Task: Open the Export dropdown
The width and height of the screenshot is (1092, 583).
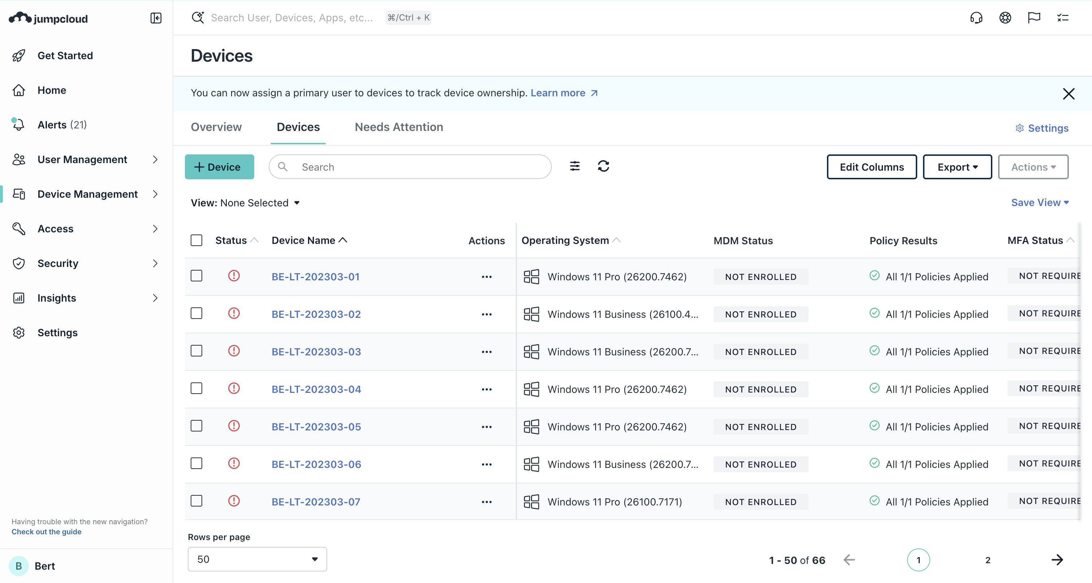Action: pos(957,167)
